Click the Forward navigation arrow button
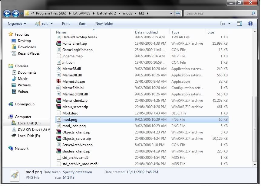This screenshot has height=186, width=261. coord(15,13)
